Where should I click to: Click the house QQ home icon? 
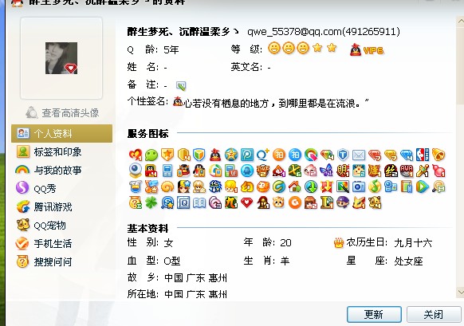pos(295,187)
